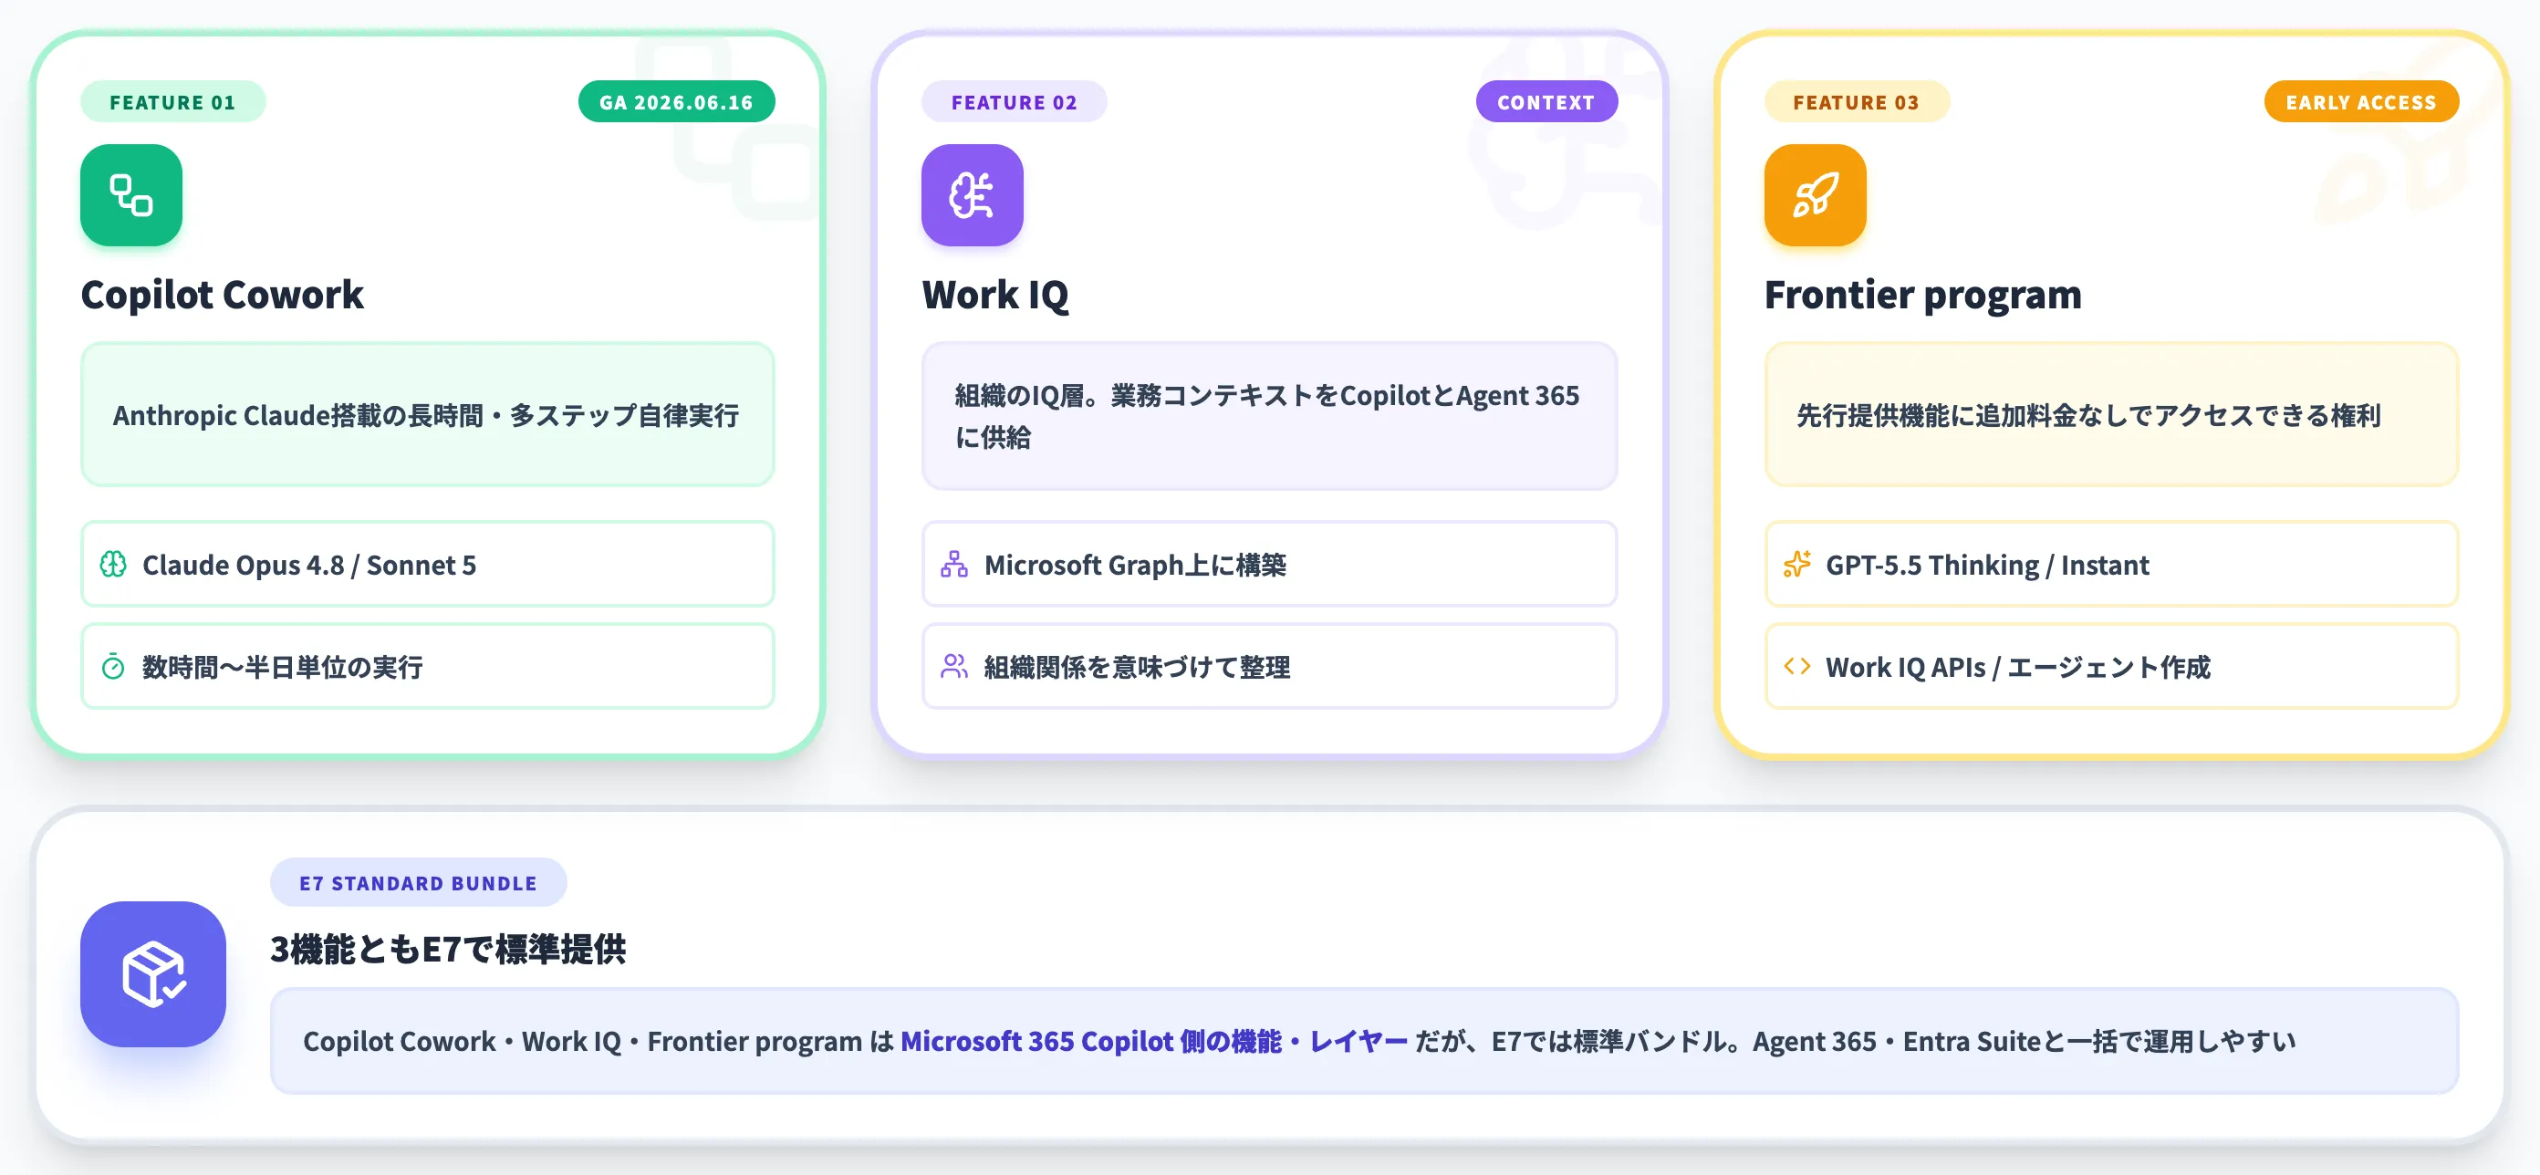Click the 組織関係を意味づけて整理 row
The height and width of the screenshot is (1175, 2540).
click(x=1270, y=668)
